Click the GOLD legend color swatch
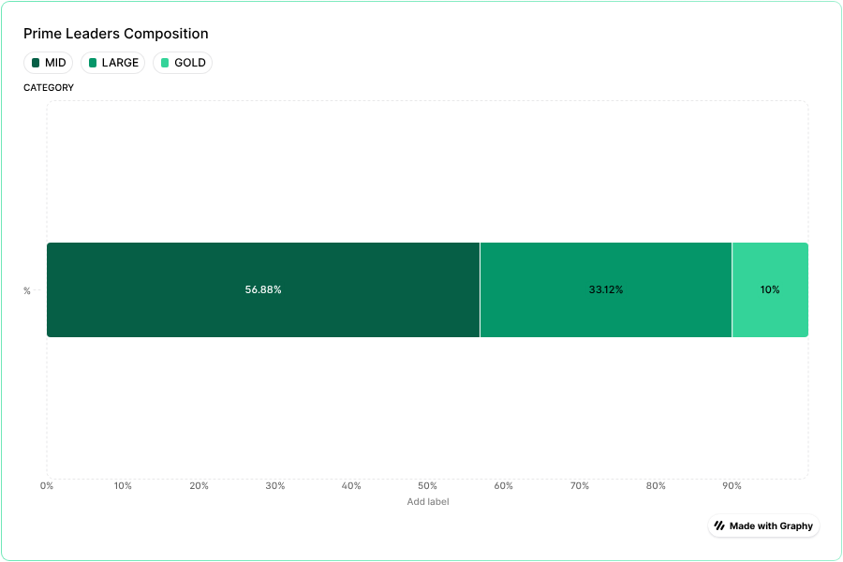 pos(165,63)
